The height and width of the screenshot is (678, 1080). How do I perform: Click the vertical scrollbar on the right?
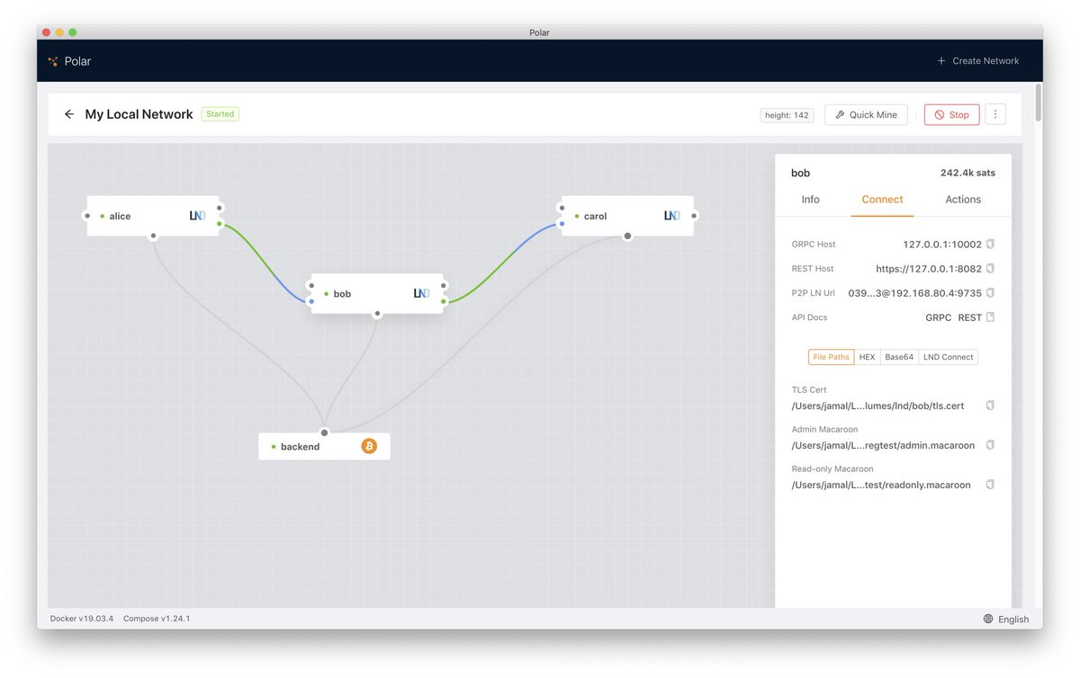[x=1039, y=103]
